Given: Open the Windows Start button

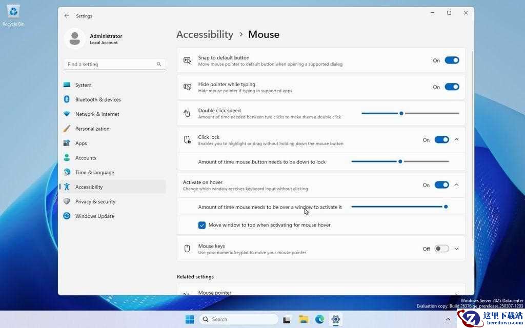Looking at the screenshot, I should pyautogui.click(x=190, y=319).
